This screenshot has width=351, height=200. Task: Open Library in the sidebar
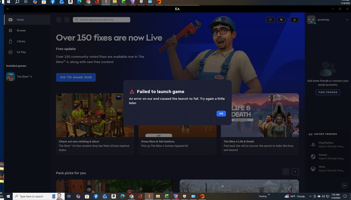[x=21, y=41]
